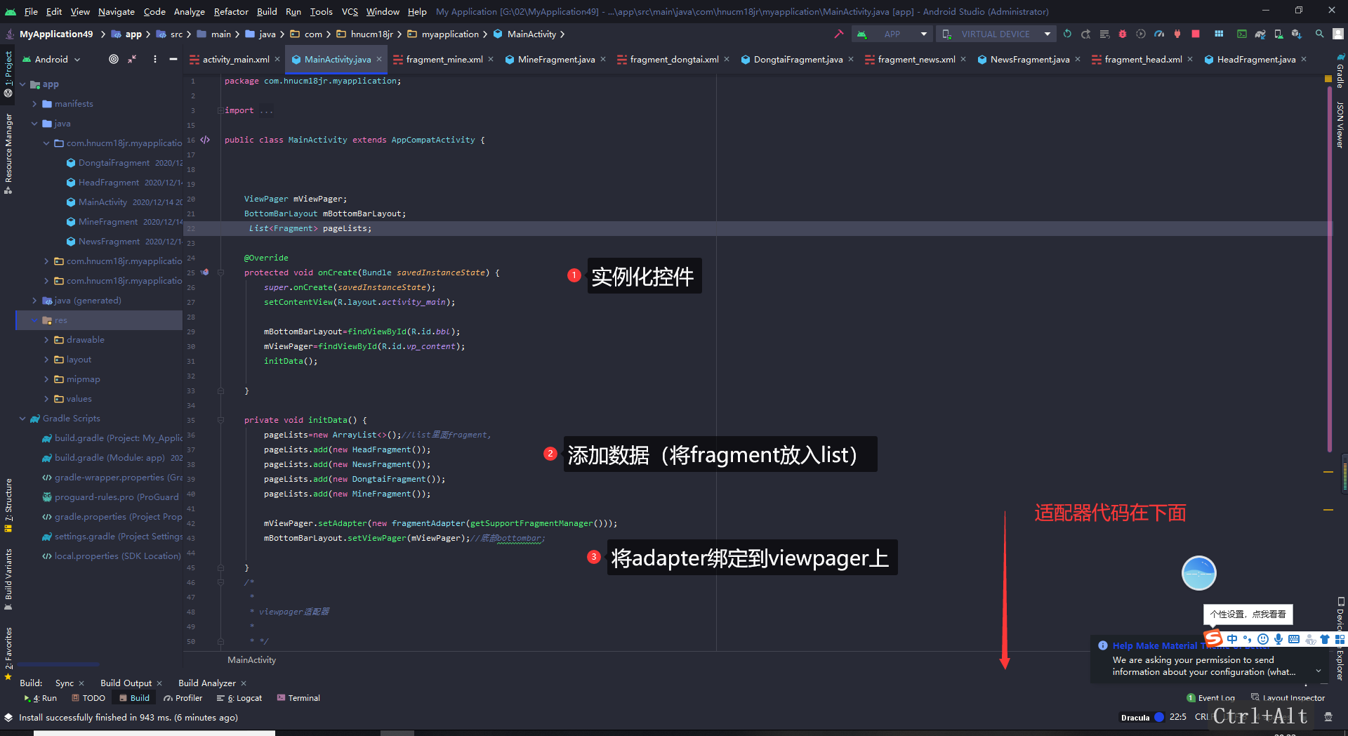Open the VCS menu
Image resolution: width=1348 pixels, height=736 pixels.
[x=350, y=11]
